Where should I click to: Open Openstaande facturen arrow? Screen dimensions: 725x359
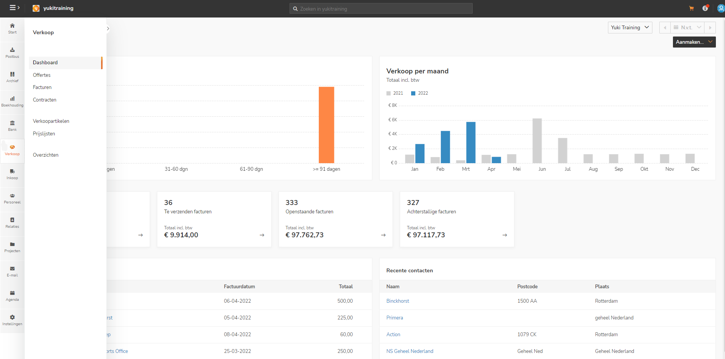click(383, 235)
